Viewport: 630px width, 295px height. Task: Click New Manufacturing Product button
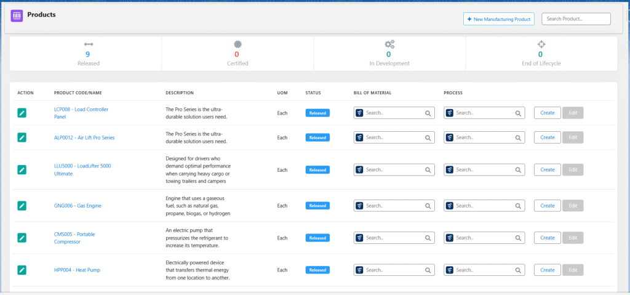click(x=498, y=19)
